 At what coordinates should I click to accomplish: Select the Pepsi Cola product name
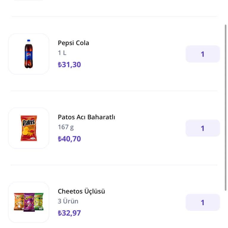tap(73, 43)
